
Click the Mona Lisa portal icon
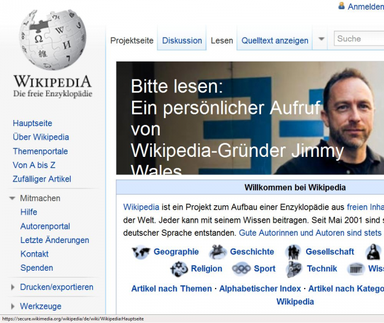click(x=373, y=252)
